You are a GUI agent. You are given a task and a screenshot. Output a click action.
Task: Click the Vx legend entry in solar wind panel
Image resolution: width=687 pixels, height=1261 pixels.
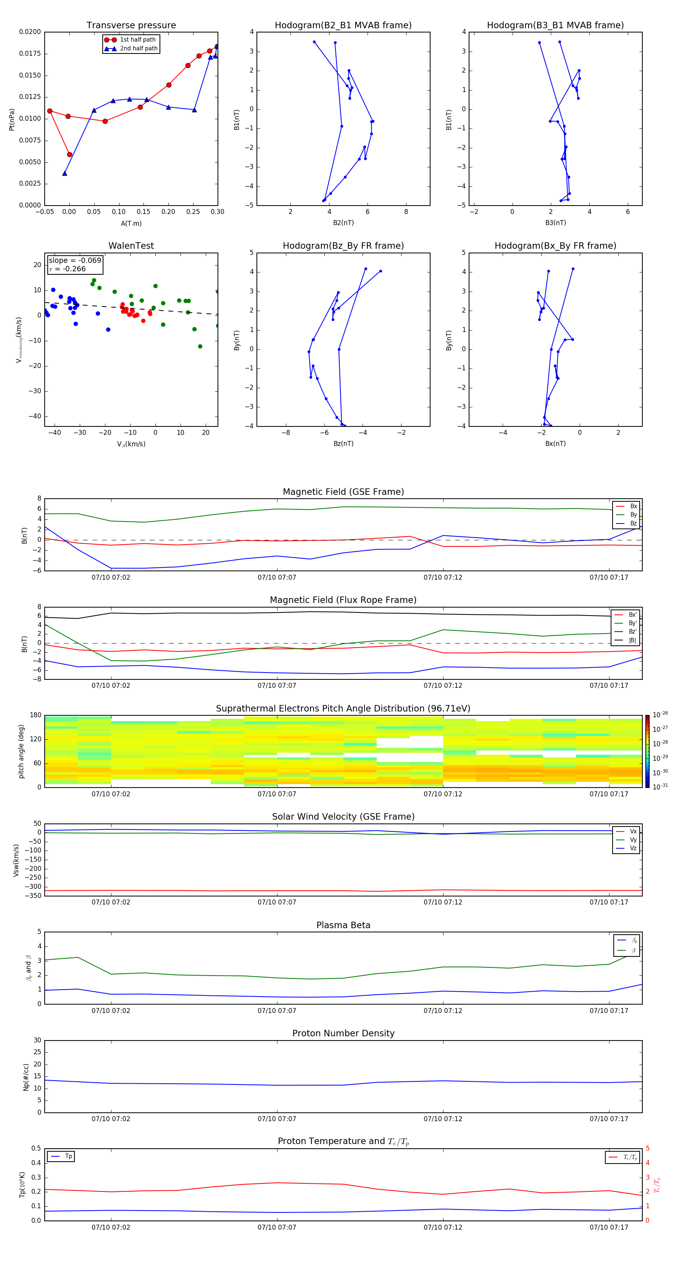[x=626, y=831]
